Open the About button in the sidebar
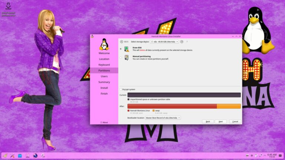The width and height of the screenshot is (285, 160). coord(104,123)
